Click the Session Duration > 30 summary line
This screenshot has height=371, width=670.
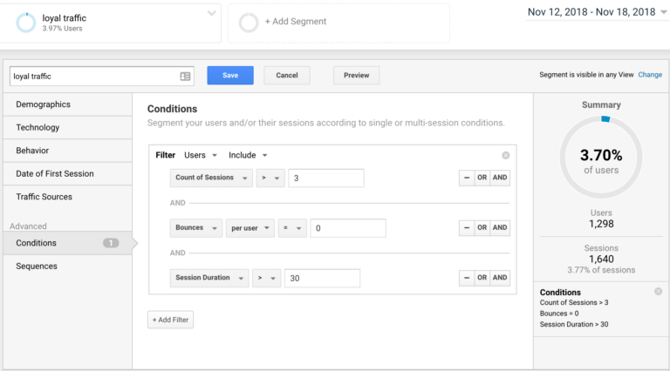tap(574, 325)
